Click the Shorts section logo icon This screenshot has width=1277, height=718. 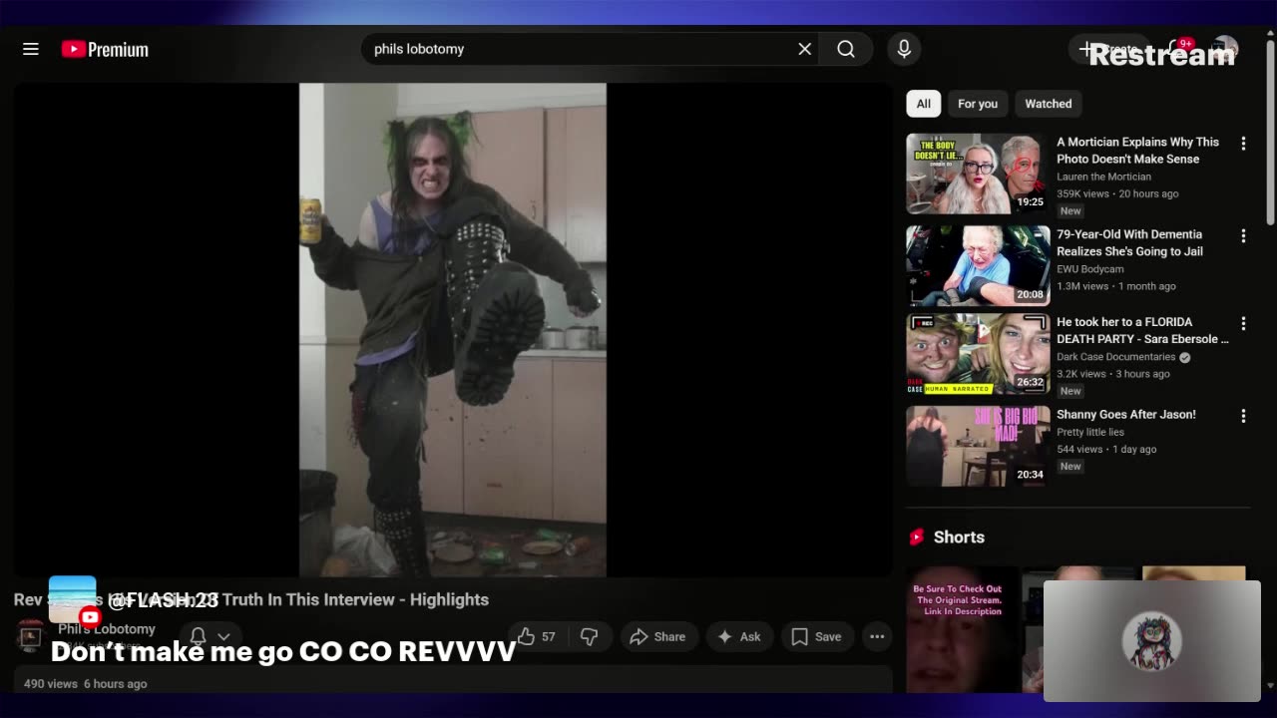[916, 538]
